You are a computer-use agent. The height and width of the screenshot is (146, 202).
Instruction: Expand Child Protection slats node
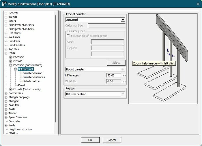tap(6, 25)
